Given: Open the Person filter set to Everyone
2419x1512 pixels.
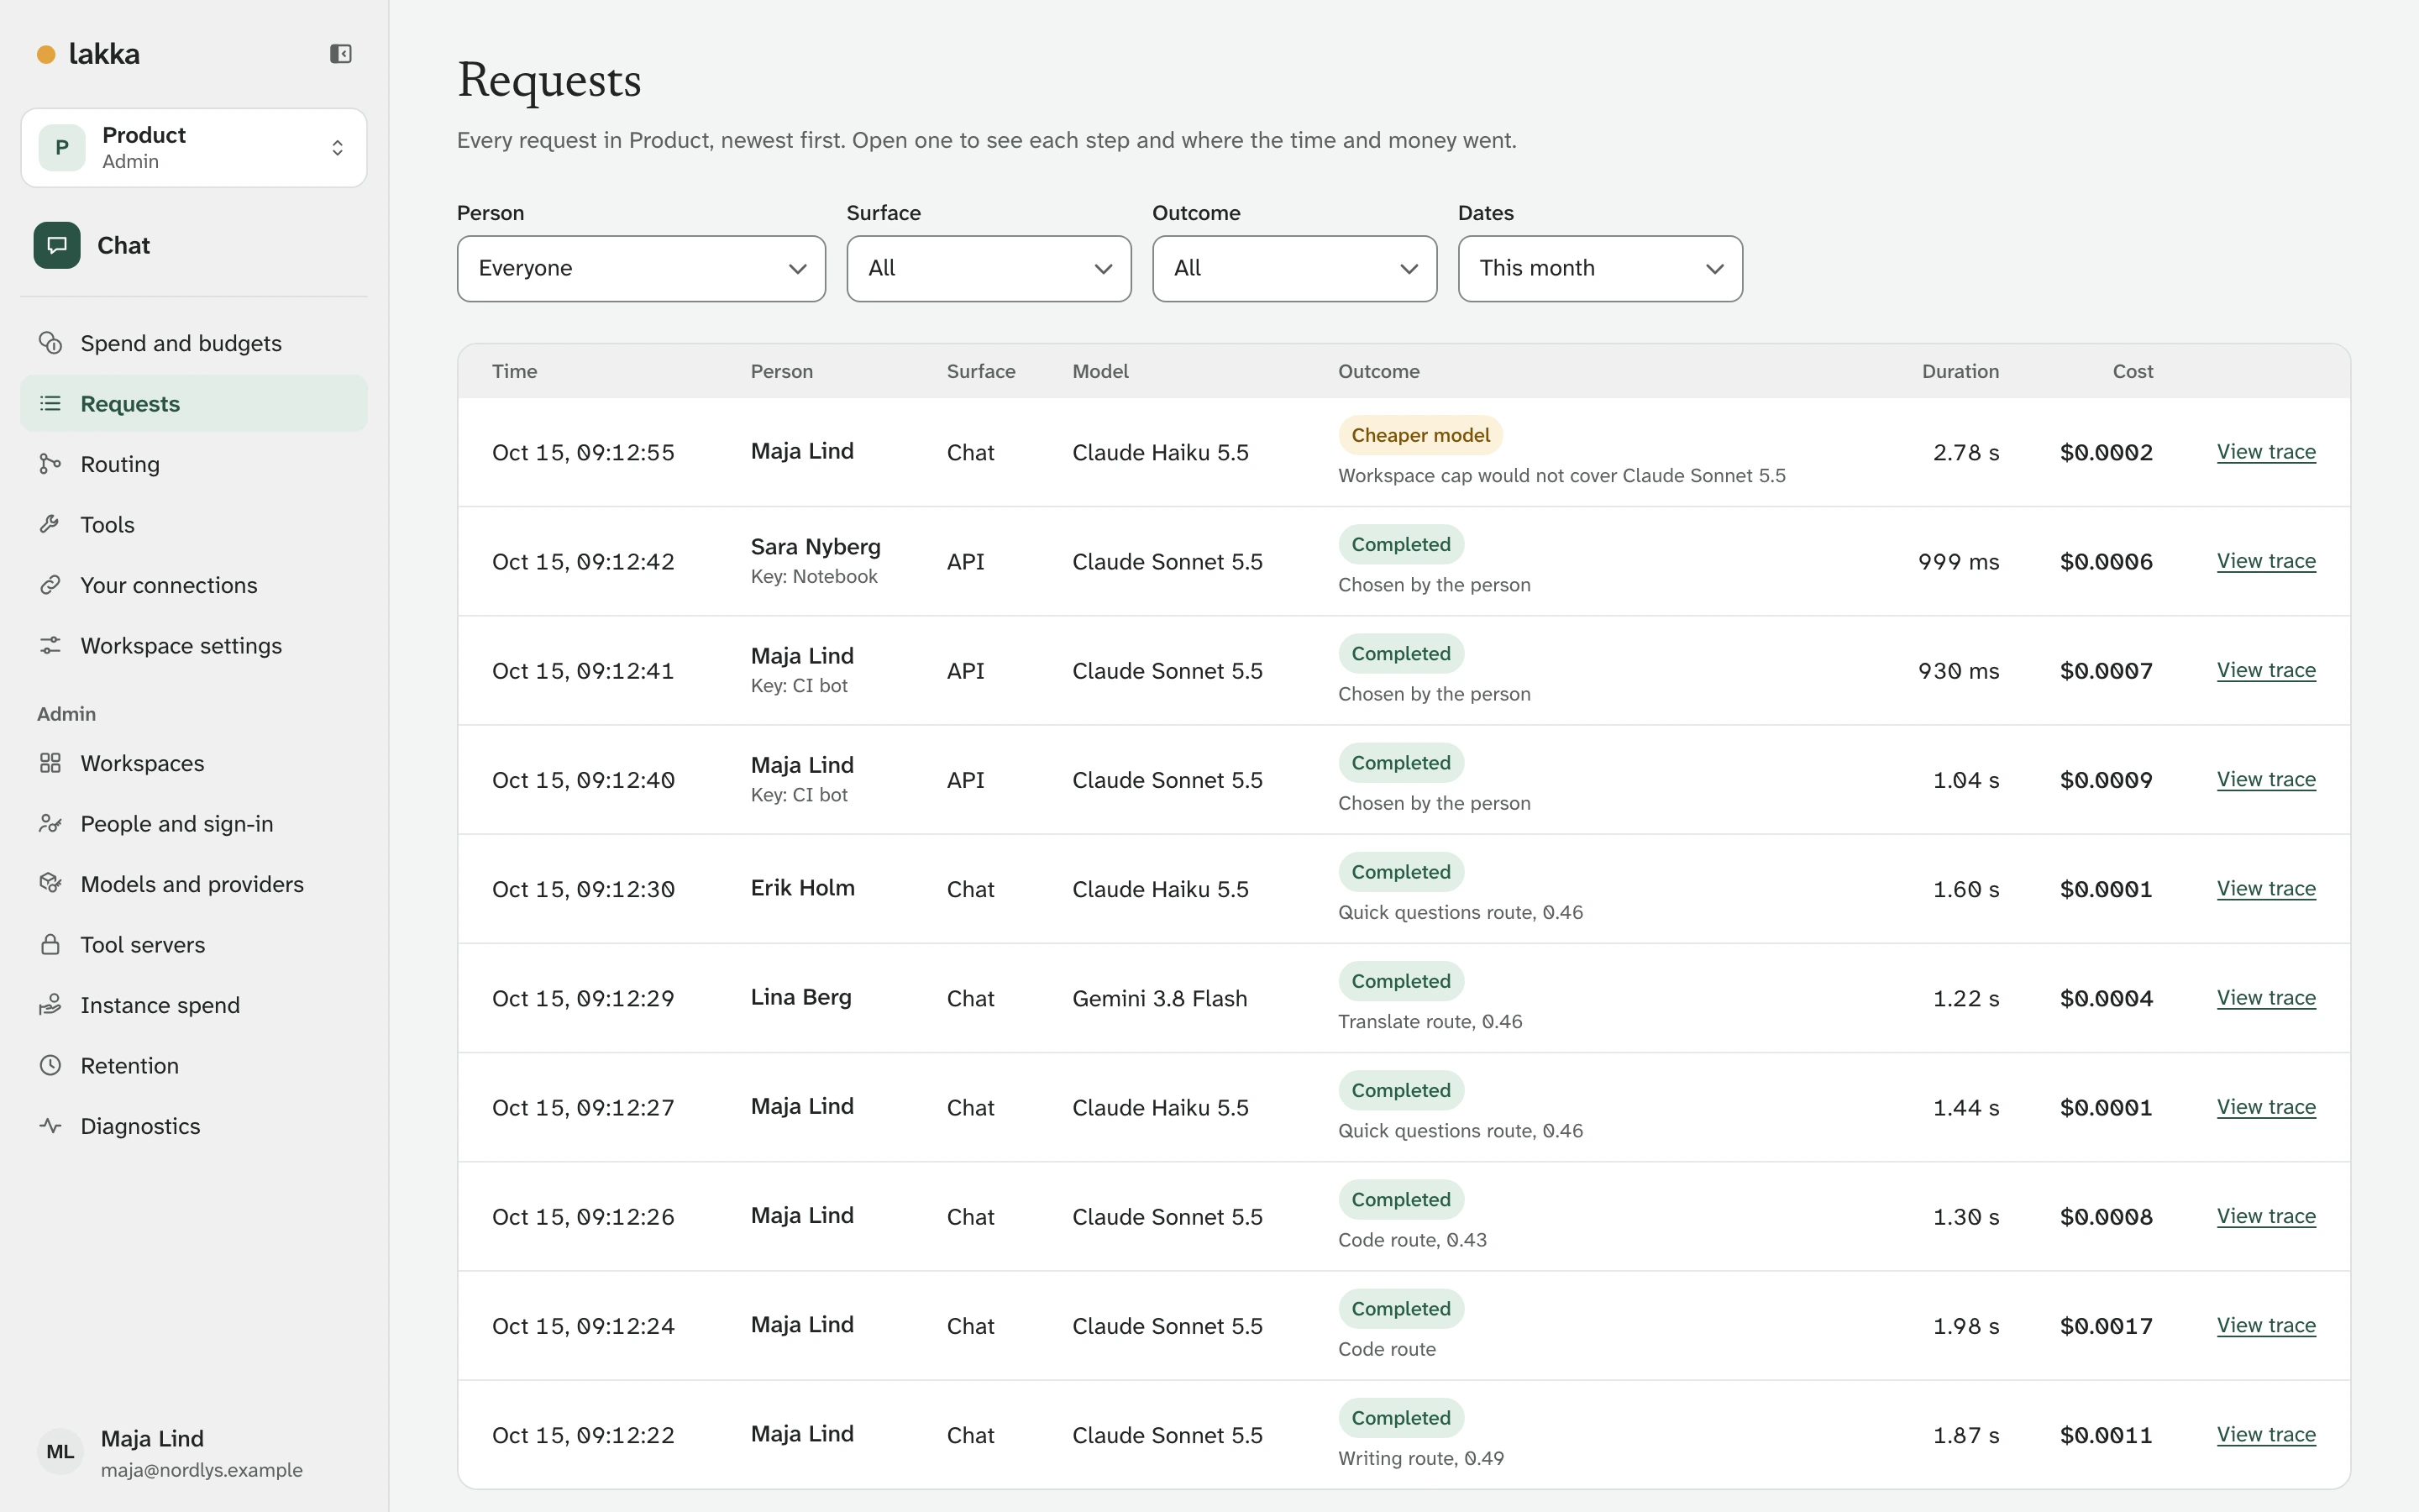Looking at the screenshot, I should click(x=641, y=269).
